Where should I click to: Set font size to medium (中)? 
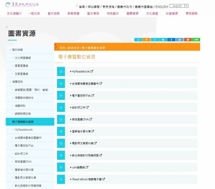[x=146, y=40]
